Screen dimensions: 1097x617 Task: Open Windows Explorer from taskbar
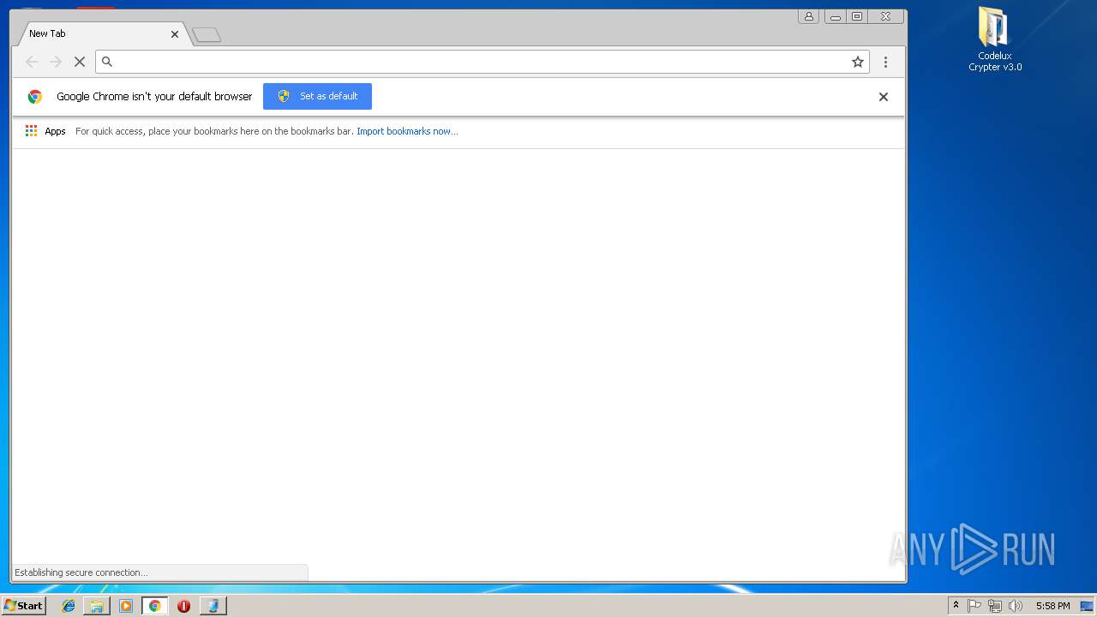[x=97, y=606]
